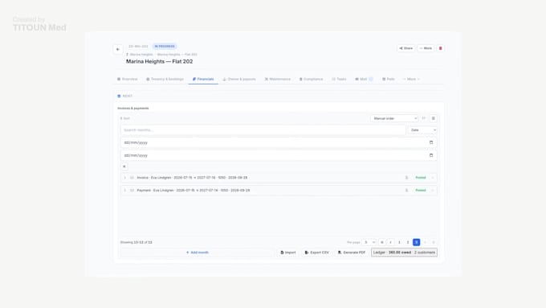Click the IN PROGRESS status badge

pos(165,47)
